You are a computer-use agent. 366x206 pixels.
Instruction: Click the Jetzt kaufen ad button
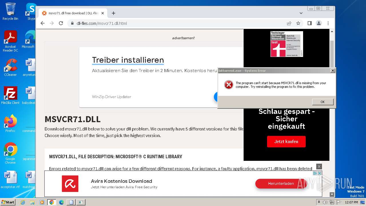[x=286, y=142]
